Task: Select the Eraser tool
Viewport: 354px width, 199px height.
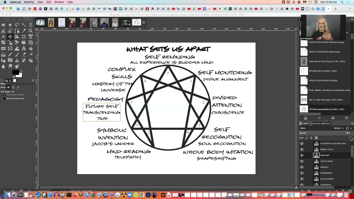Action: point(24,54)
